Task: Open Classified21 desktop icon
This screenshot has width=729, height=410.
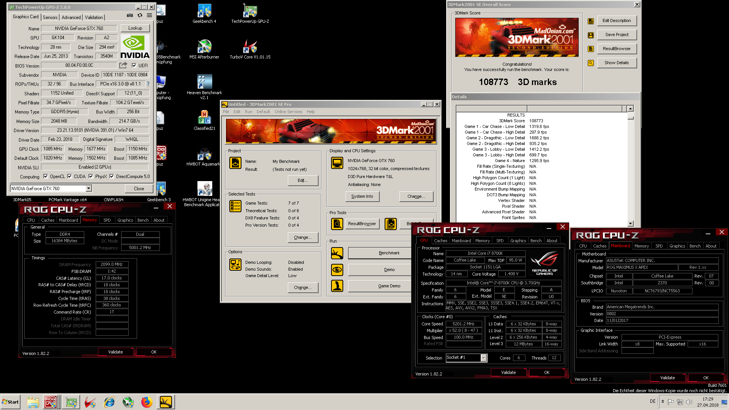Action: click(x=204, y=121)
